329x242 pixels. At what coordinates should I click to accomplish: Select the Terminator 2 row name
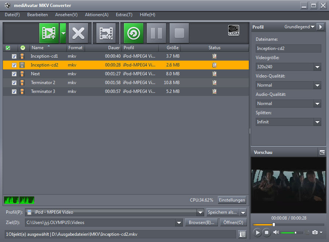[43, 83]
